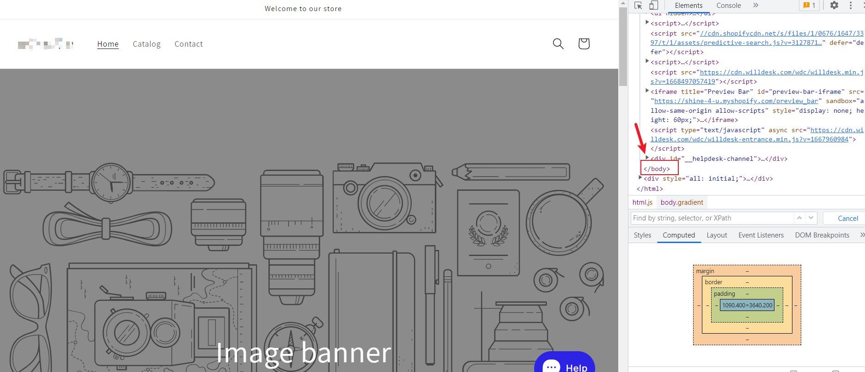Click the banner hero image
Image resolution: width=865 pixels, height=372 pixels.
coord(309,220)
